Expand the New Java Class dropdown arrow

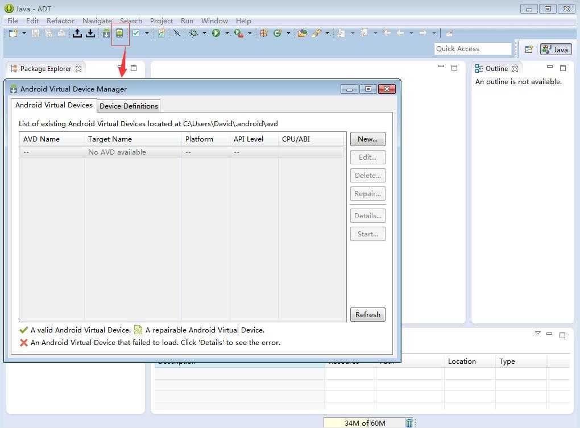[288, 34]
